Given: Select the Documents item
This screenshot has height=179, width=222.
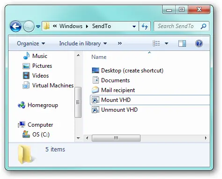Looking at the screenshot, I should point(115,80).
